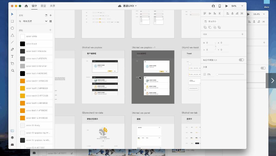
Task: Switch to the 原型 tab
Action: click(x=43, y=6)
